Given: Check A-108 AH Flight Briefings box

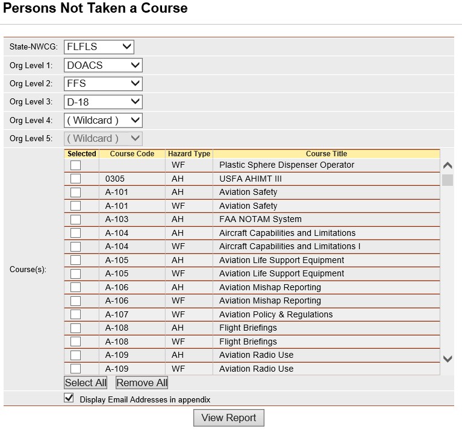Looking at the screenshot, I should pyautogui.click(x=75, y=328).
